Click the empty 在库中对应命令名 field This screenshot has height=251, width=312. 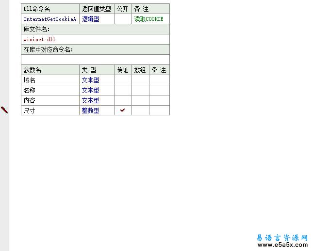click(x=95, y=60)
